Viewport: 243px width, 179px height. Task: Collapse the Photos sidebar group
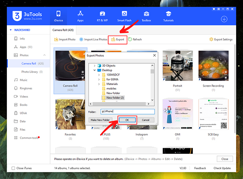45,55
